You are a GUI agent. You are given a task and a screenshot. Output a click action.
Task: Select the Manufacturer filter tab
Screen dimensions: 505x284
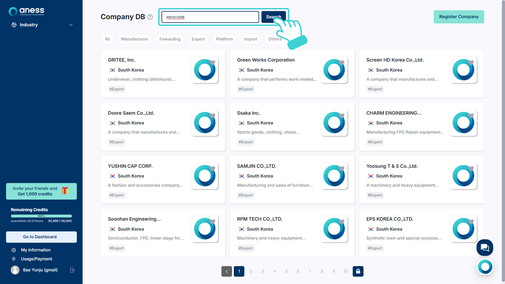(134, 39)
